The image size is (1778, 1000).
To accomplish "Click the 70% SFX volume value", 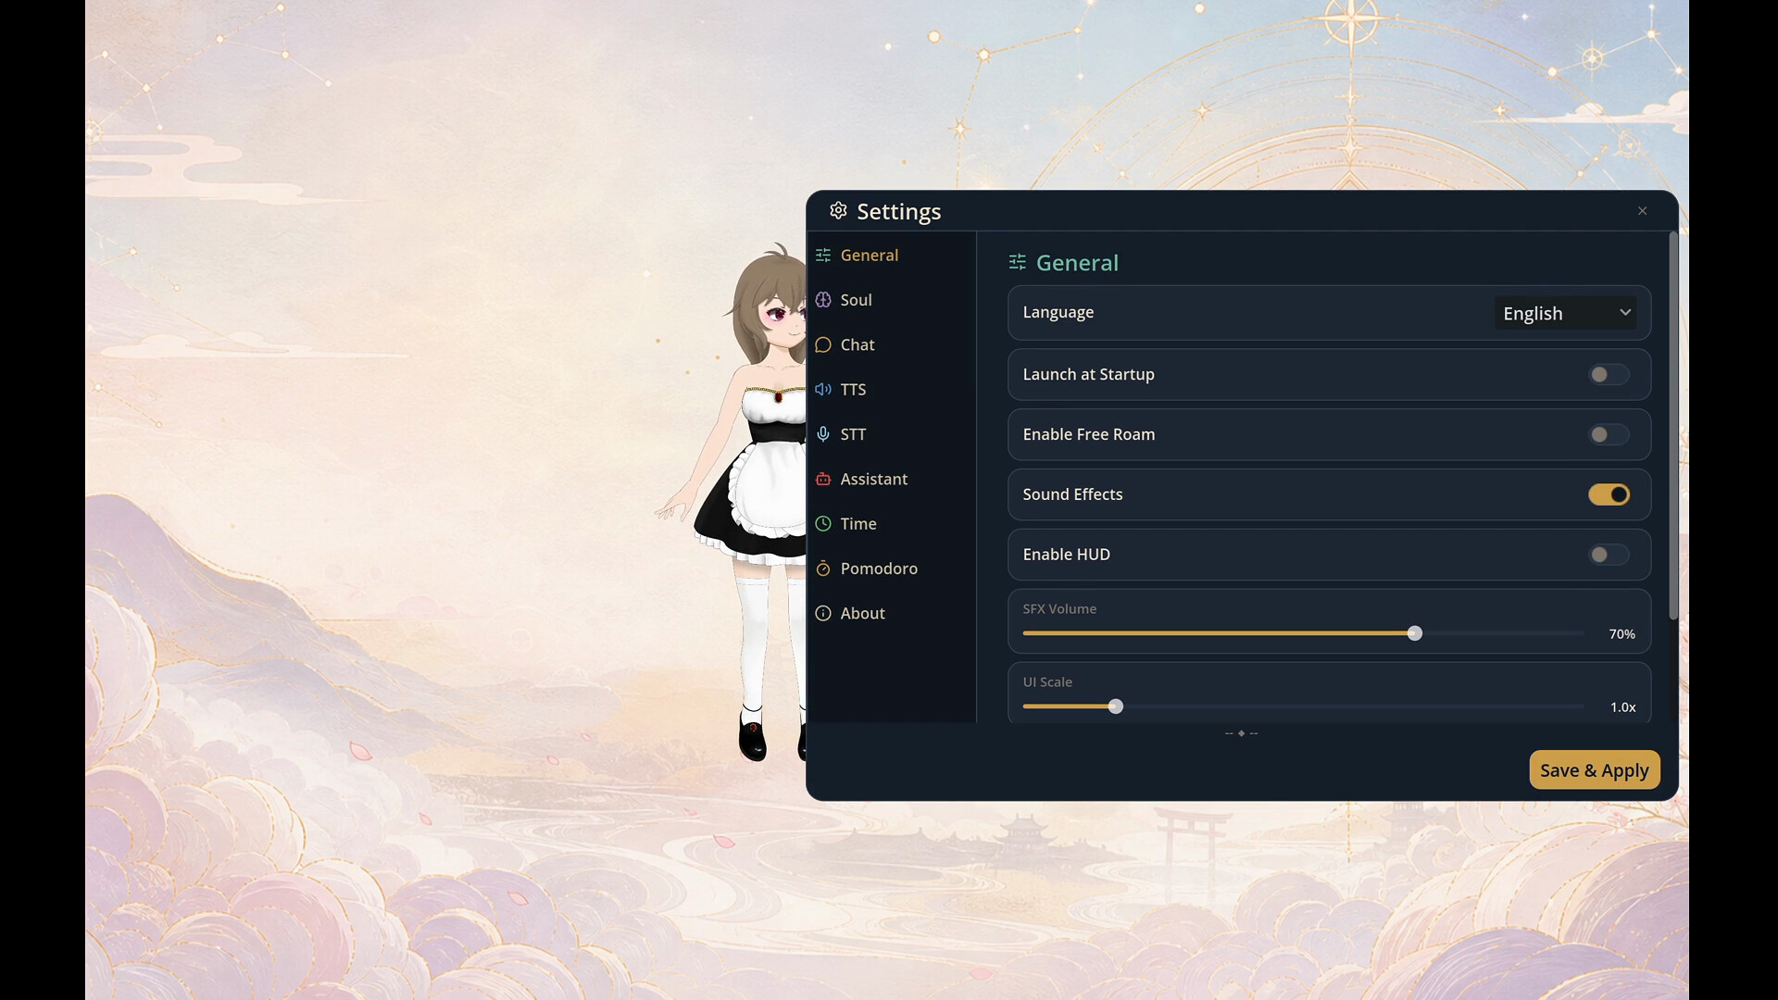I will click(1621, 634).
